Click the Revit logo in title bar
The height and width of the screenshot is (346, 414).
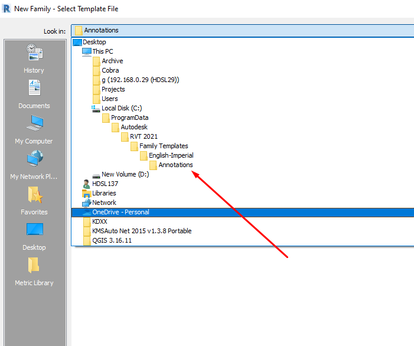(x=6, y=9)
